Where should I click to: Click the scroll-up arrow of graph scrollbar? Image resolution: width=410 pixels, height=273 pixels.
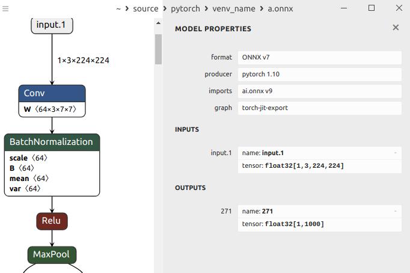(x=159, y=23)
